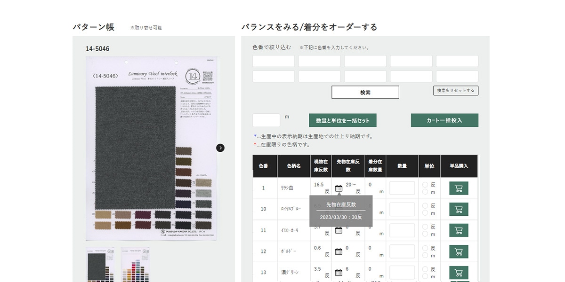
Task: Click the 2023/03/30：30反 tooltip text
Action: (341, 217)
